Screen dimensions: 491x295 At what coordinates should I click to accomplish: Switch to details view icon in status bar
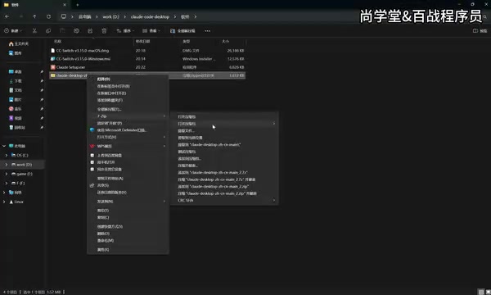481,292
